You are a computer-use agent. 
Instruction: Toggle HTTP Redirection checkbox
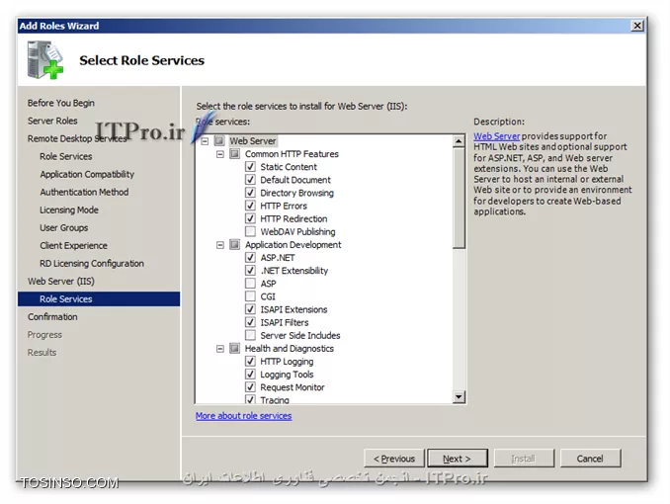pyautogui.click(x=250, y=218)
